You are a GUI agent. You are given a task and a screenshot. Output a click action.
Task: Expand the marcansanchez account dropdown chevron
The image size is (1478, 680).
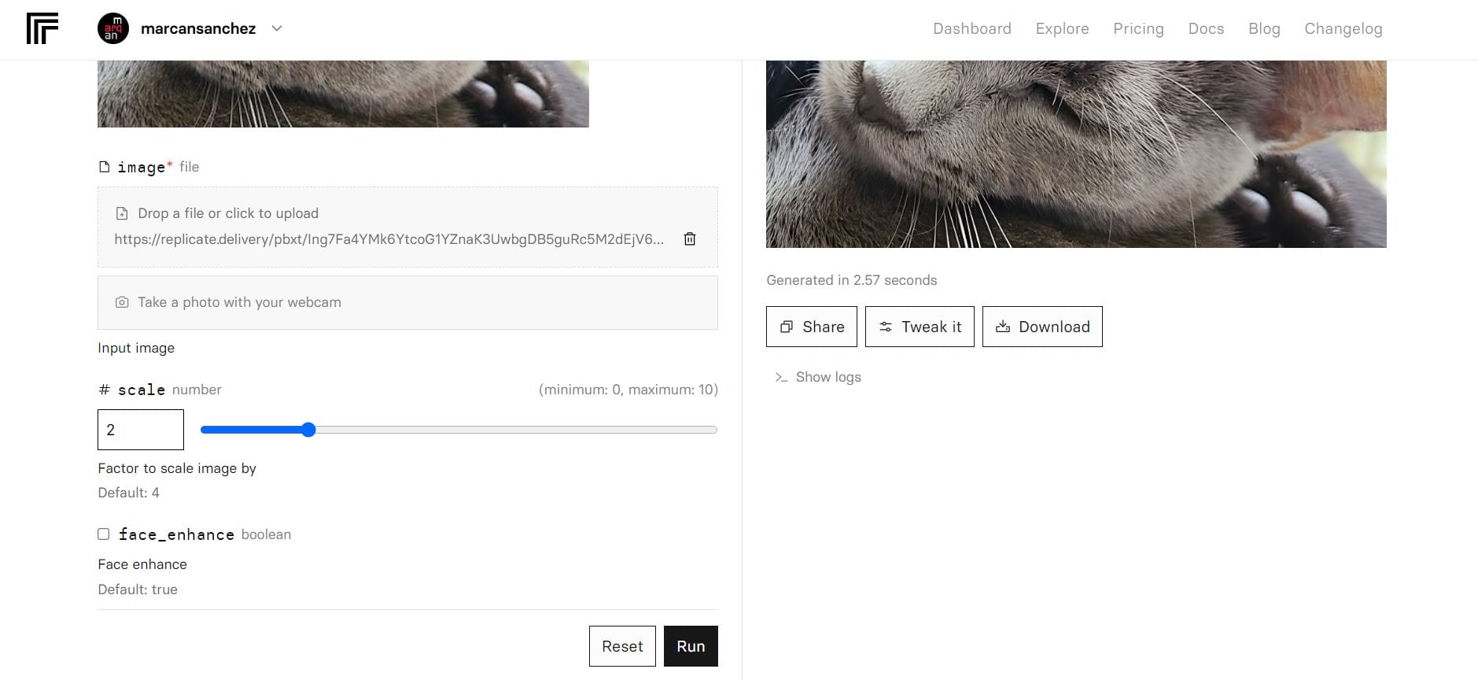(277, 28)
